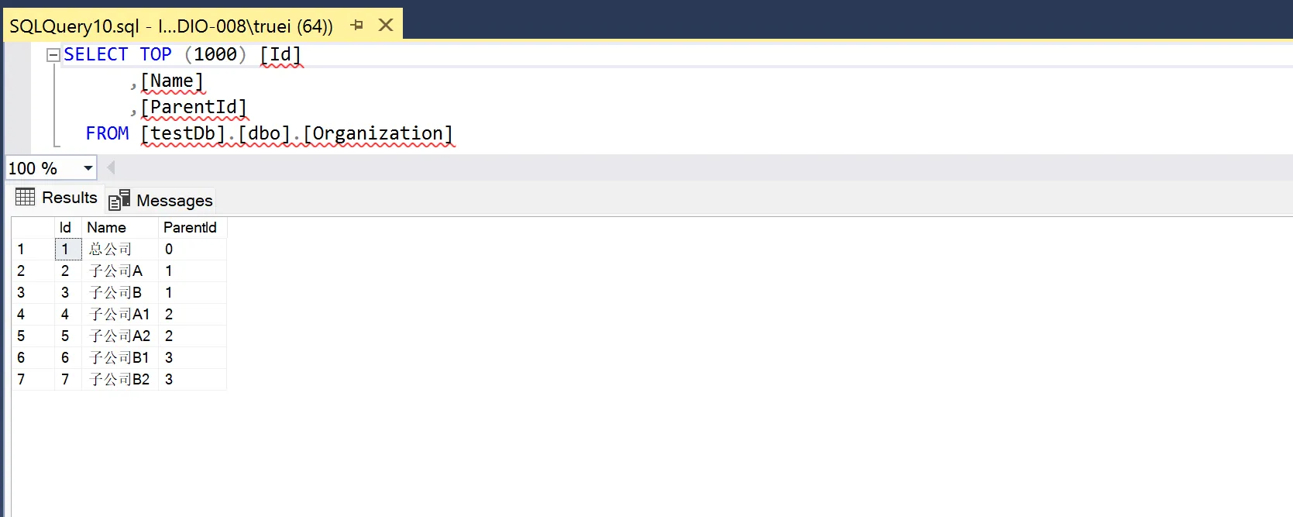Click the Messages tab icon
Image resolution: width=1293 pixels, height=517 pixels.
pos(119,200)
